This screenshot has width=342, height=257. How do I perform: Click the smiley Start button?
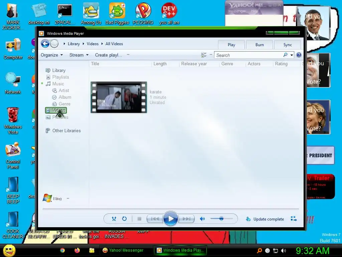[9, 250]
